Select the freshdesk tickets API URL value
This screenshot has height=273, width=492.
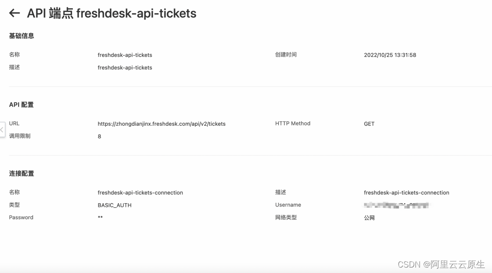[162, 124]
